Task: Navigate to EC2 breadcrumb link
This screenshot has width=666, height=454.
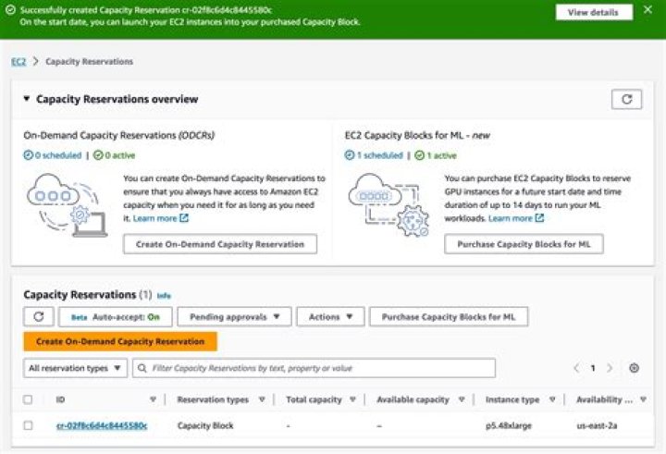Action: pos(18,61)
